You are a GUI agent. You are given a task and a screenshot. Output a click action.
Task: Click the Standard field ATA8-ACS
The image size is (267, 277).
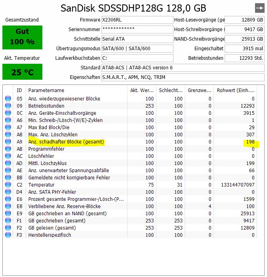pyautogui.click(x=183, y=68)
